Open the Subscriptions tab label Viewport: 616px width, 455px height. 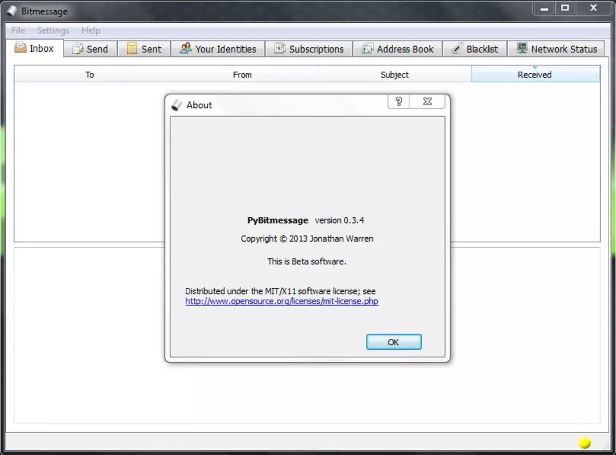(x=317, y=49)
